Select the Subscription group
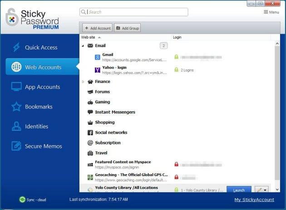286x210 pixels. tap(108, 143)
